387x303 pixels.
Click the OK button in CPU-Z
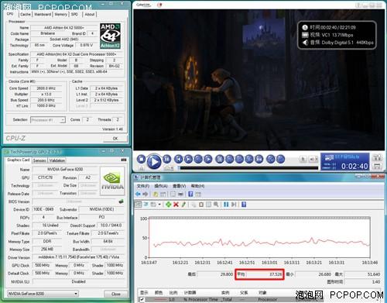coord(115,139)
